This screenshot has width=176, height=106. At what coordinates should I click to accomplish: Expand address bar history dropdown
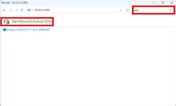pyautogui.click(x=121, y=10)
